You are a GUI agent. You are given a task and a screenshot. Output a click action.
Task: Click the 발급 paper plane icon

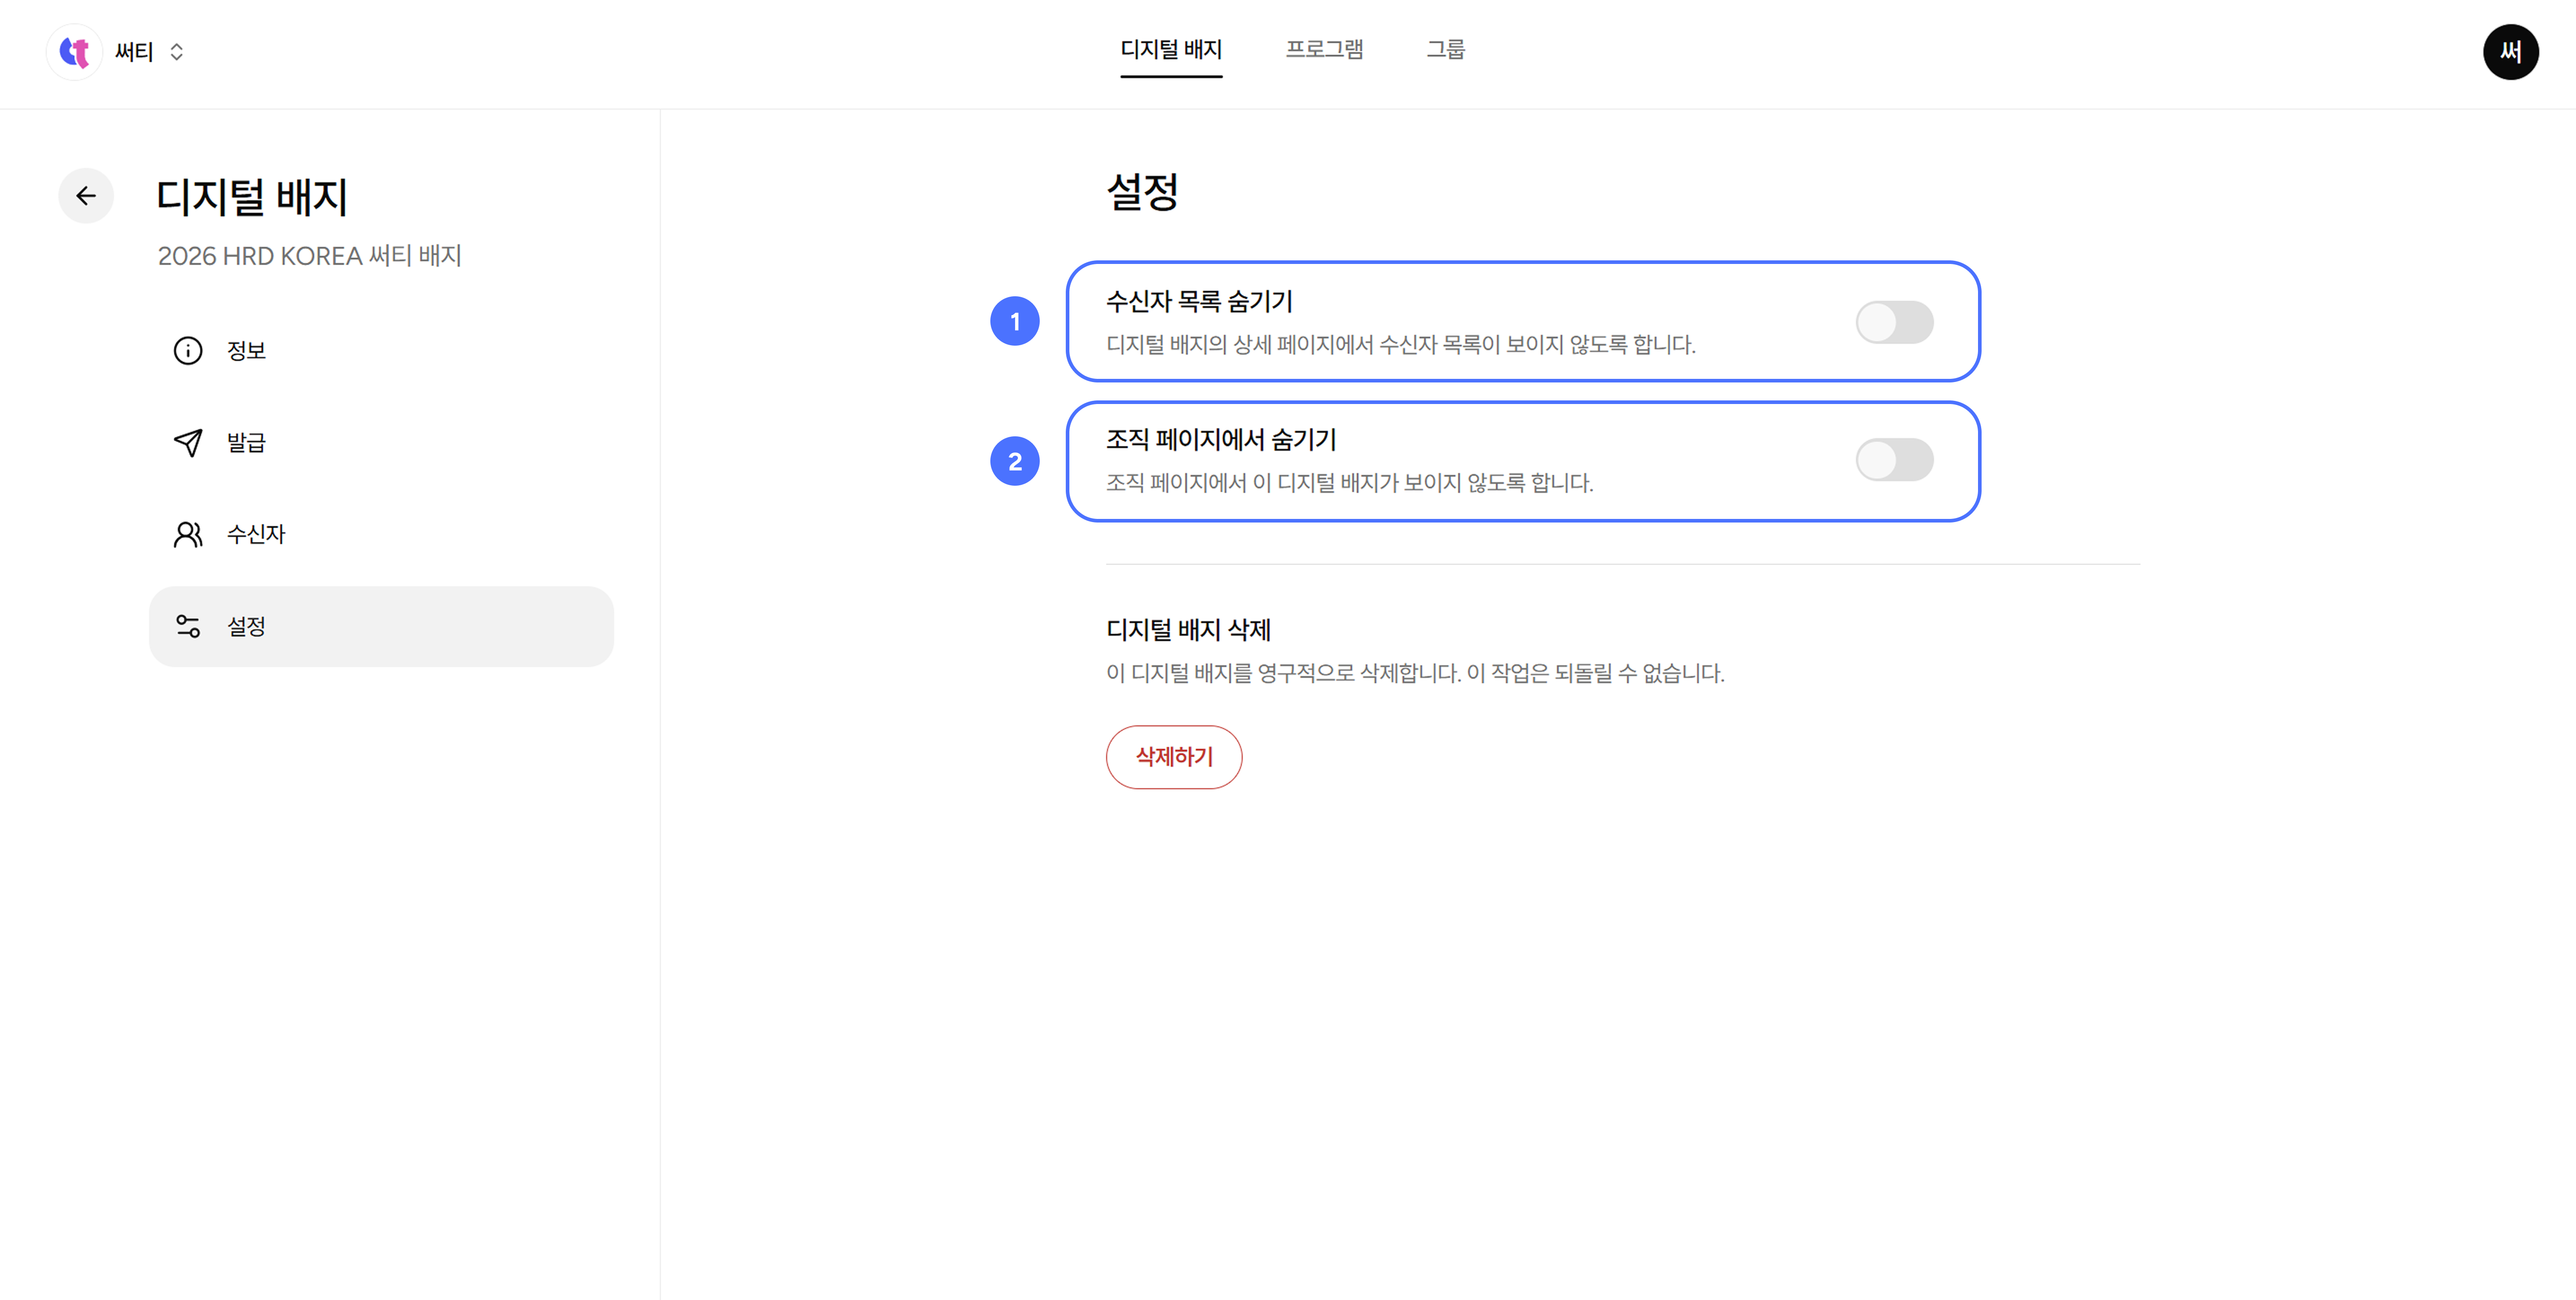tap(188, 442)
